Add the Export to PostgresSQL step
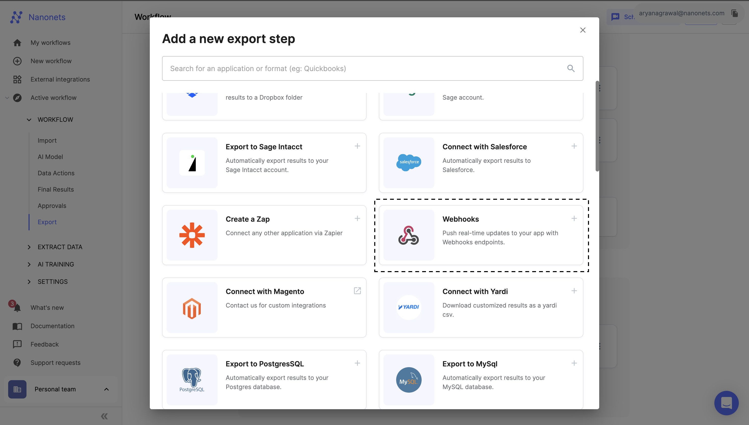This screenshot has width=749, height=425. 357,363
